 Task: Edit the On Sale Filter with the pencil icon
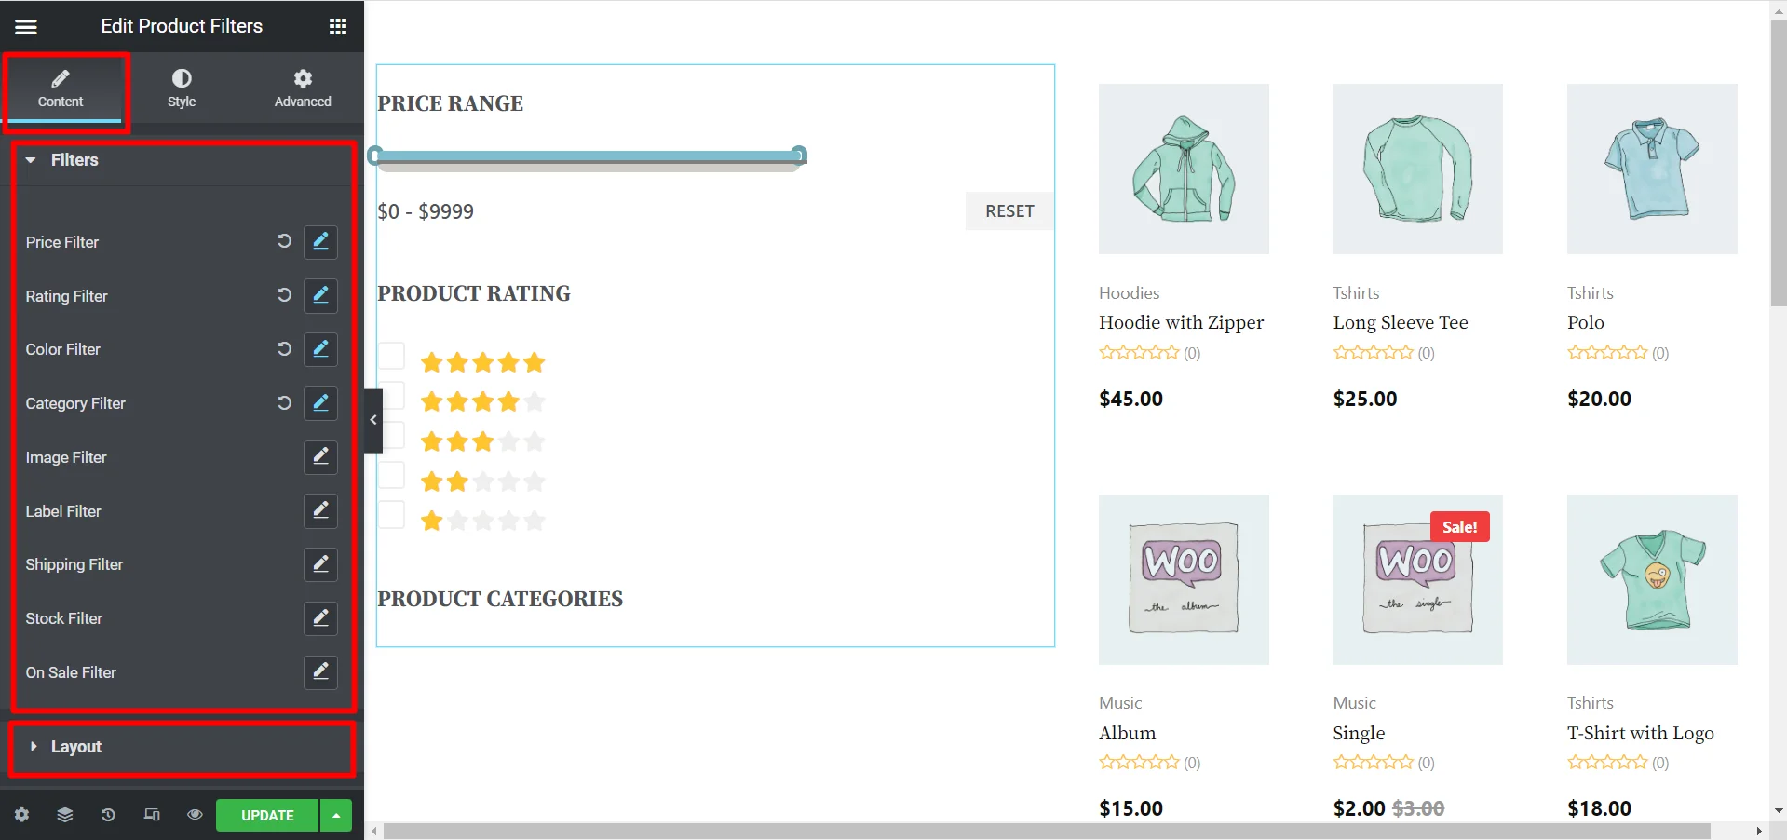click(320, 671)
